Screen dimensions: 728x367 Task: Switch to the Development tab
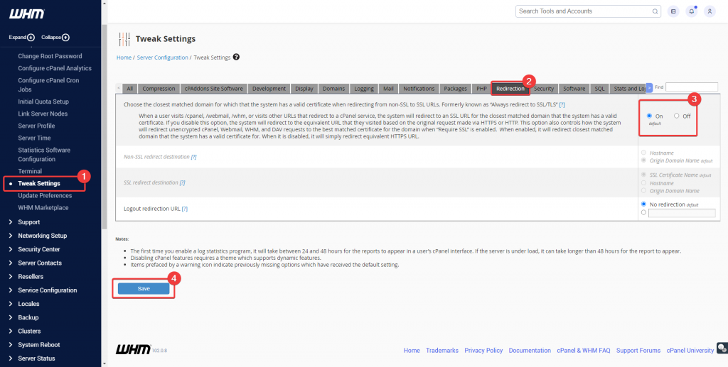[x=269, y=89]
